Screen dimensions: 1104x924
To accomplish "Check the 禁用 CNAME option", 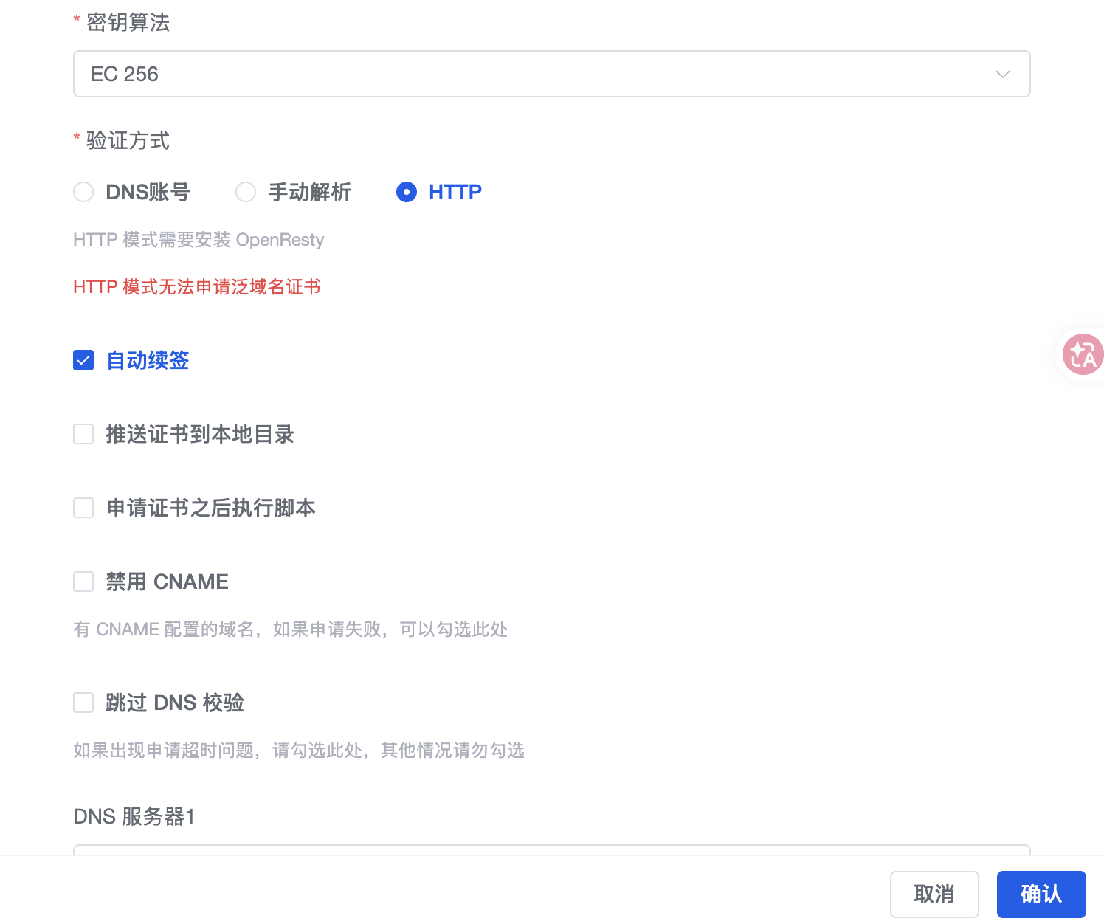I will point(83,582).
